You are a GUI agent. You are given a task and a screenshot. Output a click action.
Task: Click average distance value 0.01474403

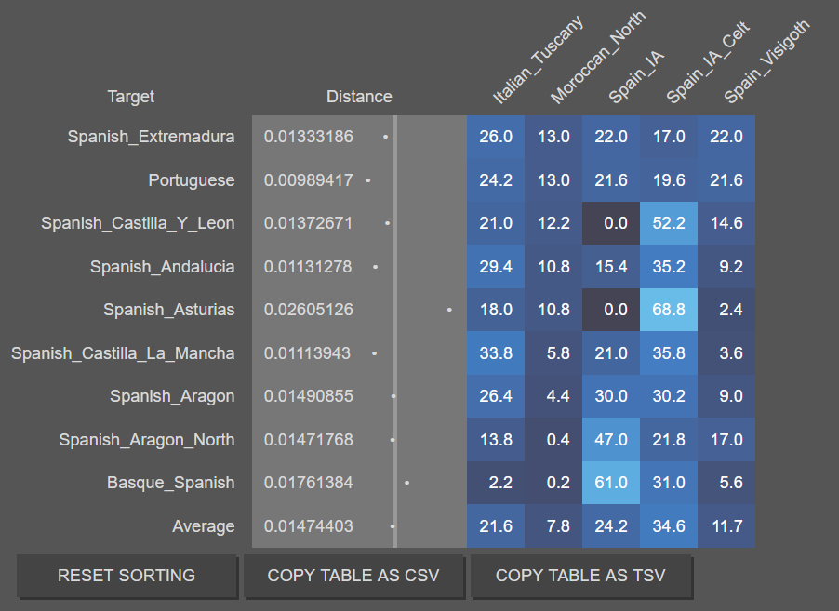tap(308, 526)
